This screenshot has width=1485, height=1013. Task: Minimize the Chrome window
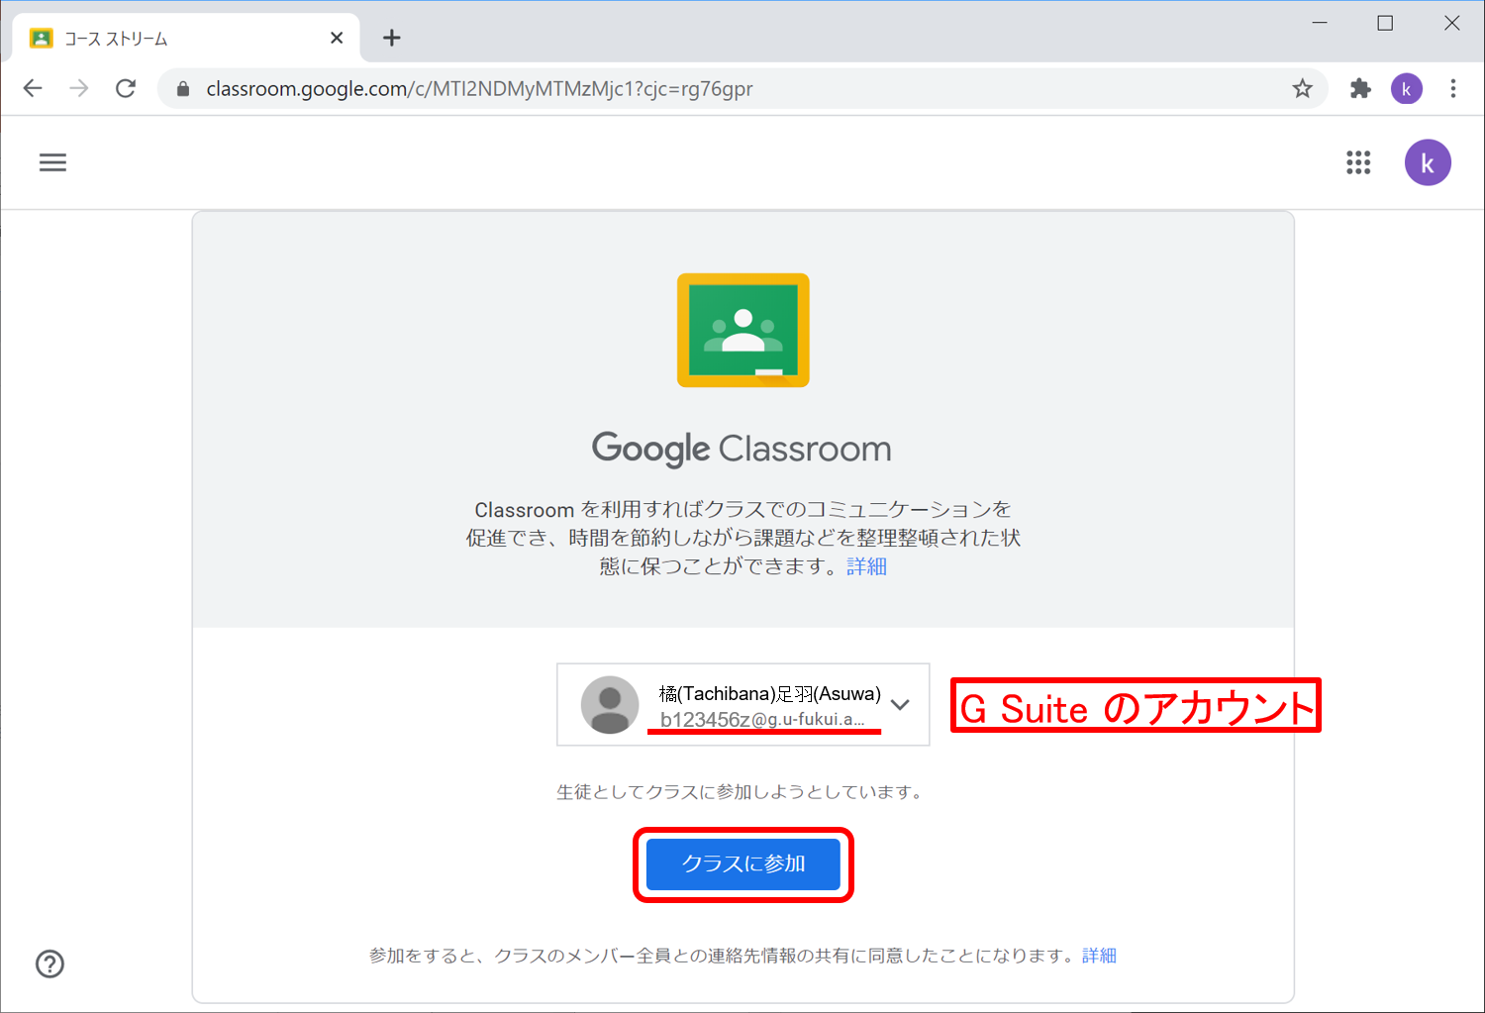tap(1320, 23)
